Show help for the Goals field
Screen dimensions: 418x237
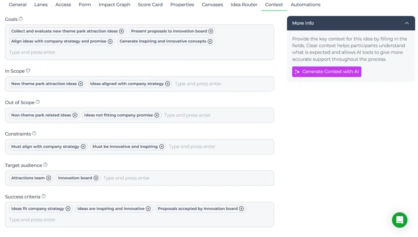click(21, 19)
